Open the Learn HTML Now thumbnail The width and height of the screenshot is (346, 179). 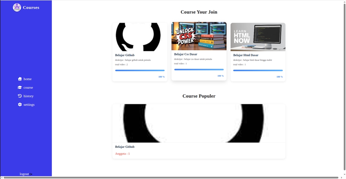pyautogui.click(x=258, y=37)
